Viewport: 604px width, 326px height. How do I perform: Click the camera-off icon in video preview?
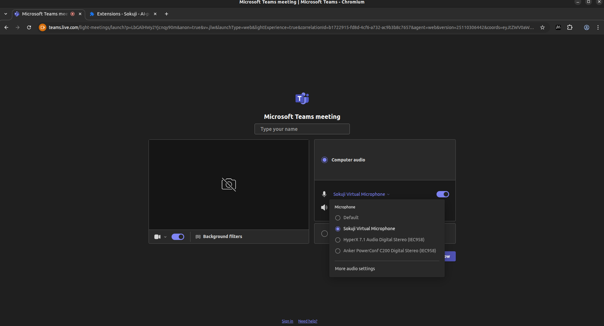click(x=229, y=184)
